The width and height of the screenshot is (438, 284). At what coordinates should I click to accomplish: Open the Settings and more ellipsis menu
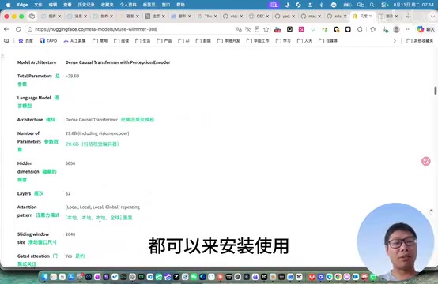[408, 29]
